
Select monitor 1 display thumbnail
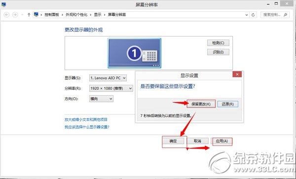coord(134,53)
